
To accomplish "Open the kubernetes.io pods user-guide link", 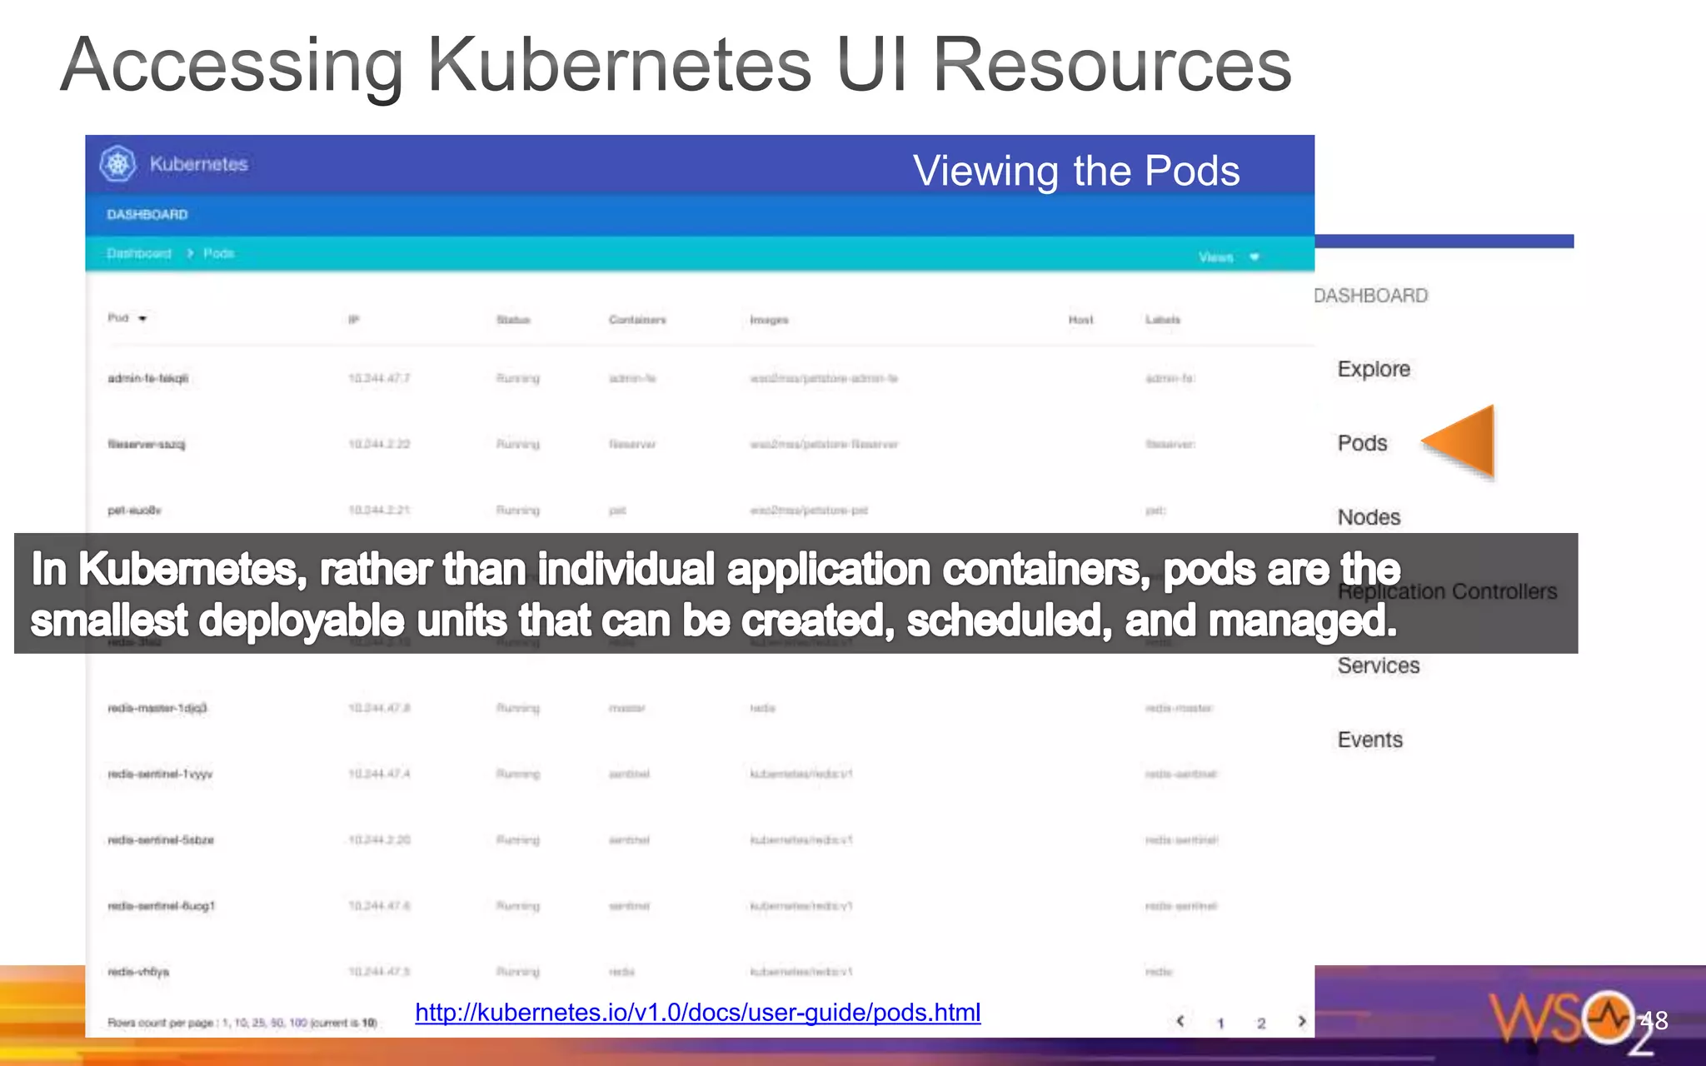I will coord(698,1013).
